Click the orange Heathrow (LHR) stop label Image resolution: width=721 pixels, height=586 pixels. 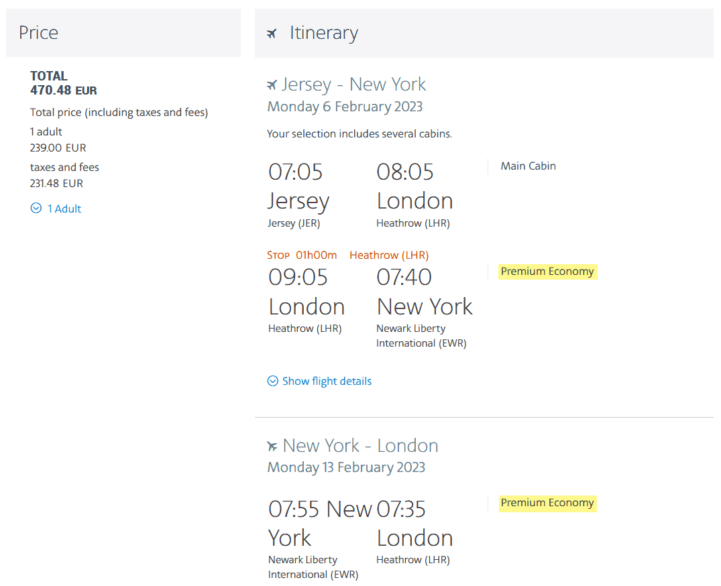click(389, 255)
